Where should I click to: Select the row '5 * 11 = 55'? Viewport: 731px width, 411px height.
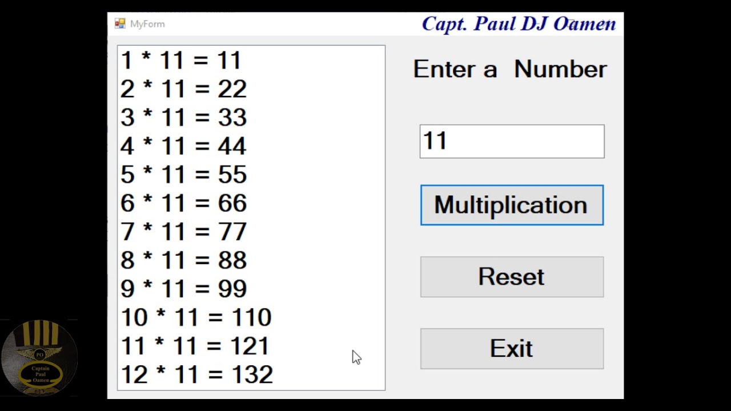pyautogui.click(x=251, y=175)
